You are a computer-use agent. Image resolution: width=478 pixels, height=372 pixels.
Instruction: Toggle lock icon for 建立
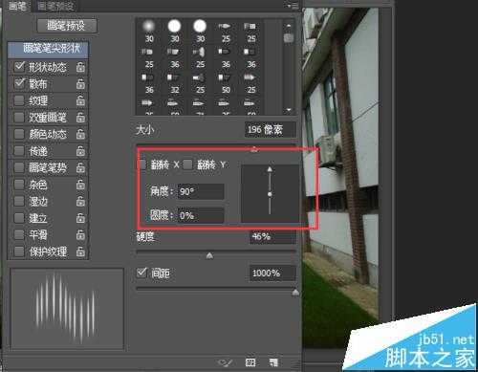80,218
